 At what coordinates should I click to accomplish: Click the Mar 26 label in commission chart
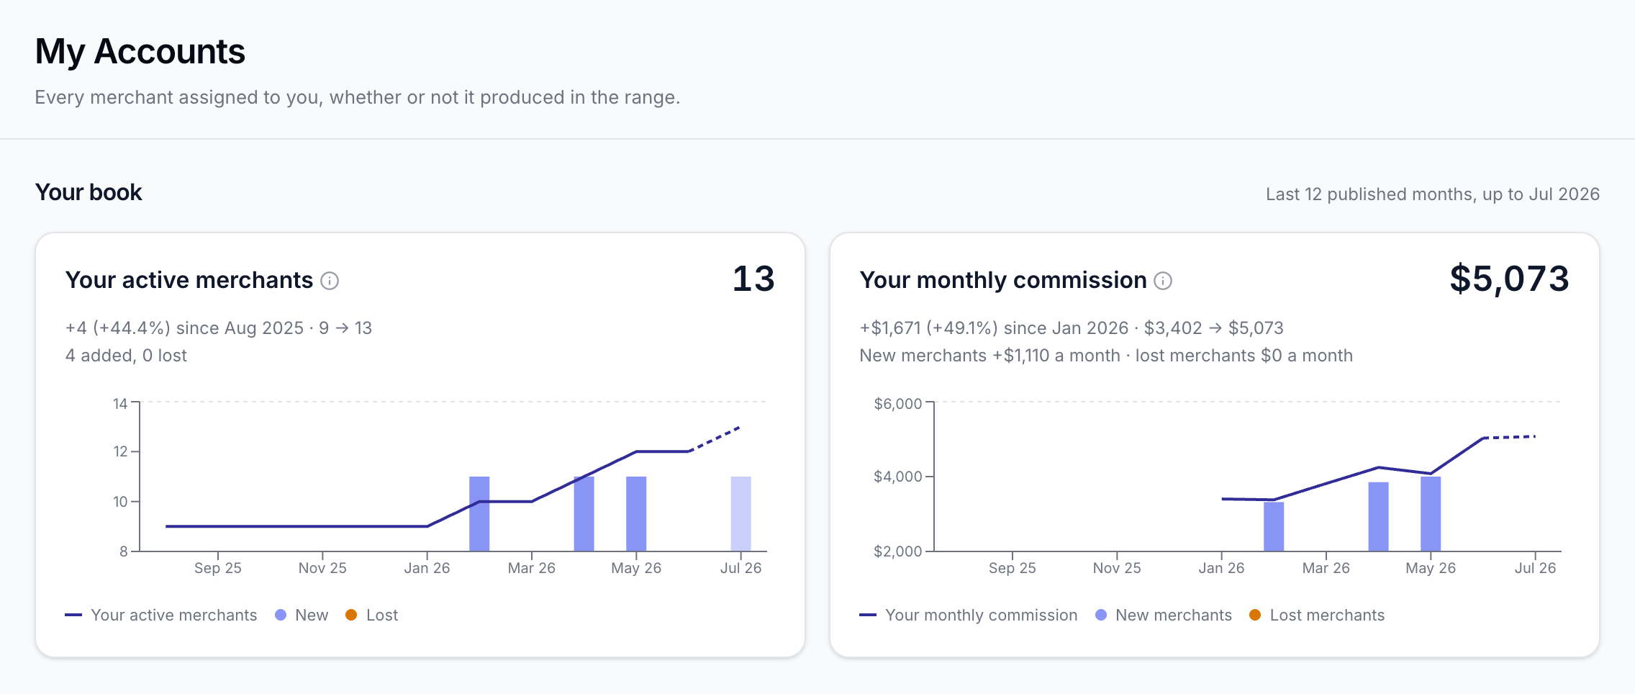point(1326,568)
